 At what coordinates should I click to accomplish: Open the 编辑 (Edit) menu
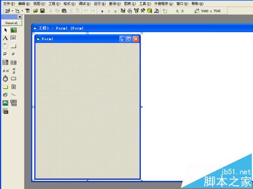coord(24,4)
